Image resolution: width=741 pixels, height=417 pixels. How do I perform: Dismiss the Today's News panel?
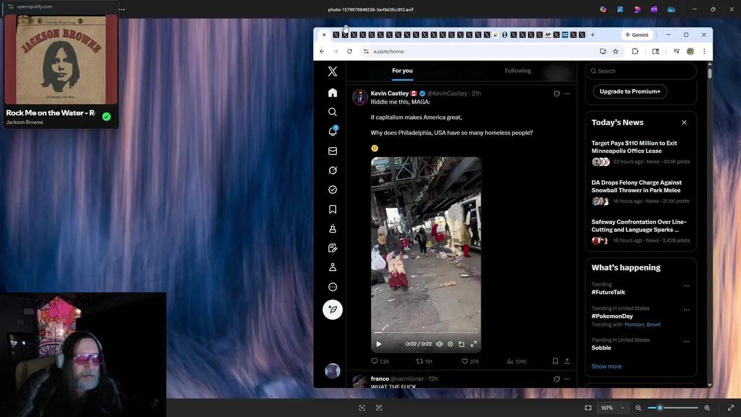[684, 123]
